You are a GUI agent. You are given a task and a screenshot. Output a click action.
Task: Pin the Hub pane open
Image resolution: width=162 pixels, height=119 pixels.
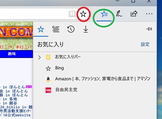[149, 29]
